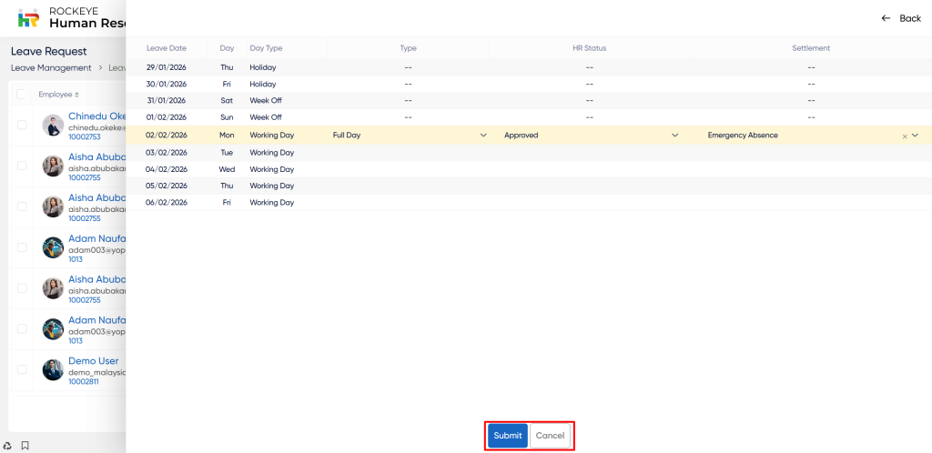This screenshot has height=453, width=932.
Task: Click the refresh icon at bottom left
Action: click(8, 446)
